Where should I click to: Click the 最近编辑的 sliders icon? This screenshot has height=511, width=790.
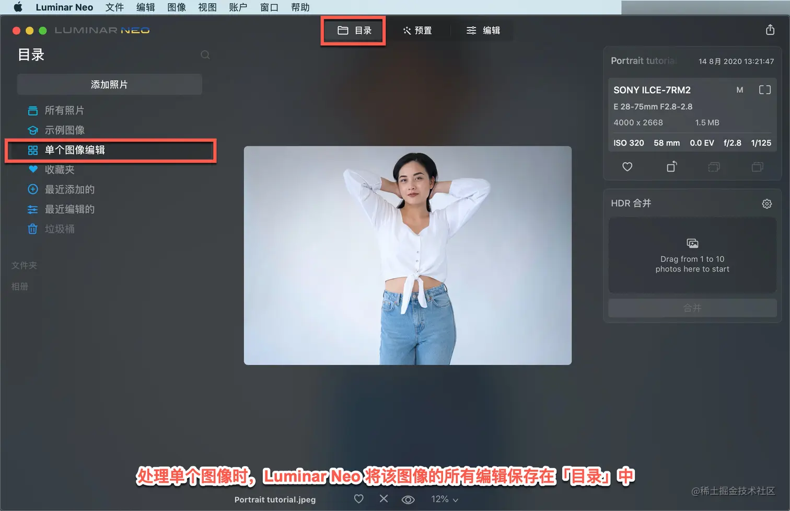33,209
